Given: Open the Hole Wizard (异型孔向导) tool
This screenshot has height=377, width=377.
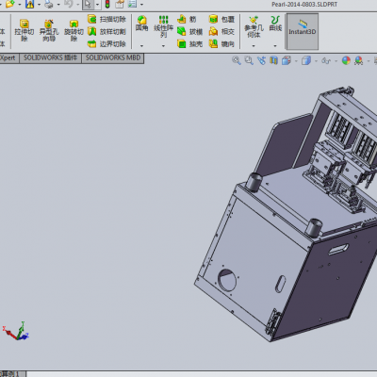Looking at the screenshot, I should click(x=49, y=30).
